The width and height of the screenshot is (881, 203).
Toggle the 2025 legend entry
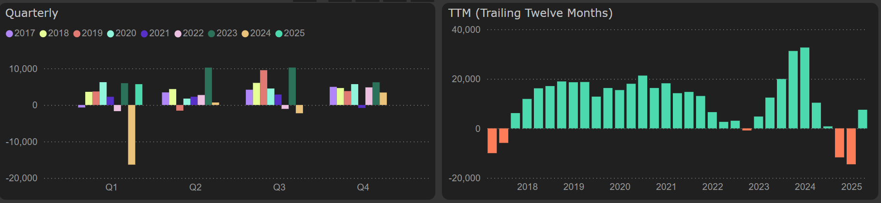(290, 33)
